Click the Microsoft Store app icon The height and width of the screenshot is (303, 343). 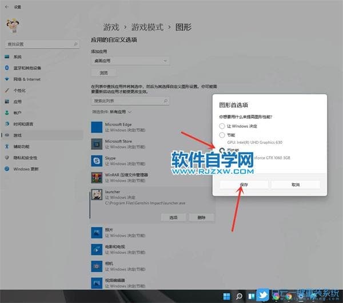[x=97, y=144]
